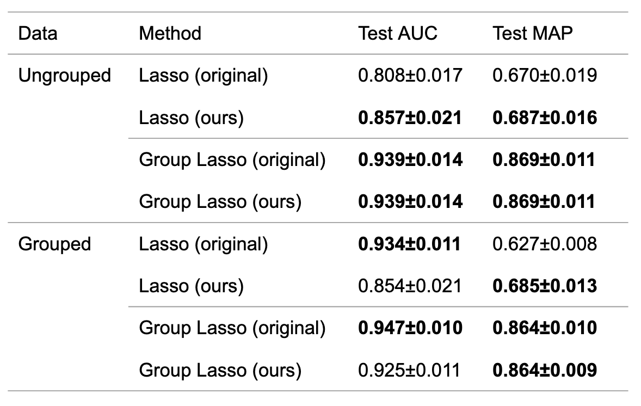Select the Grouped data label
Viewport: 641px width, 406px height.
point(54,244)
